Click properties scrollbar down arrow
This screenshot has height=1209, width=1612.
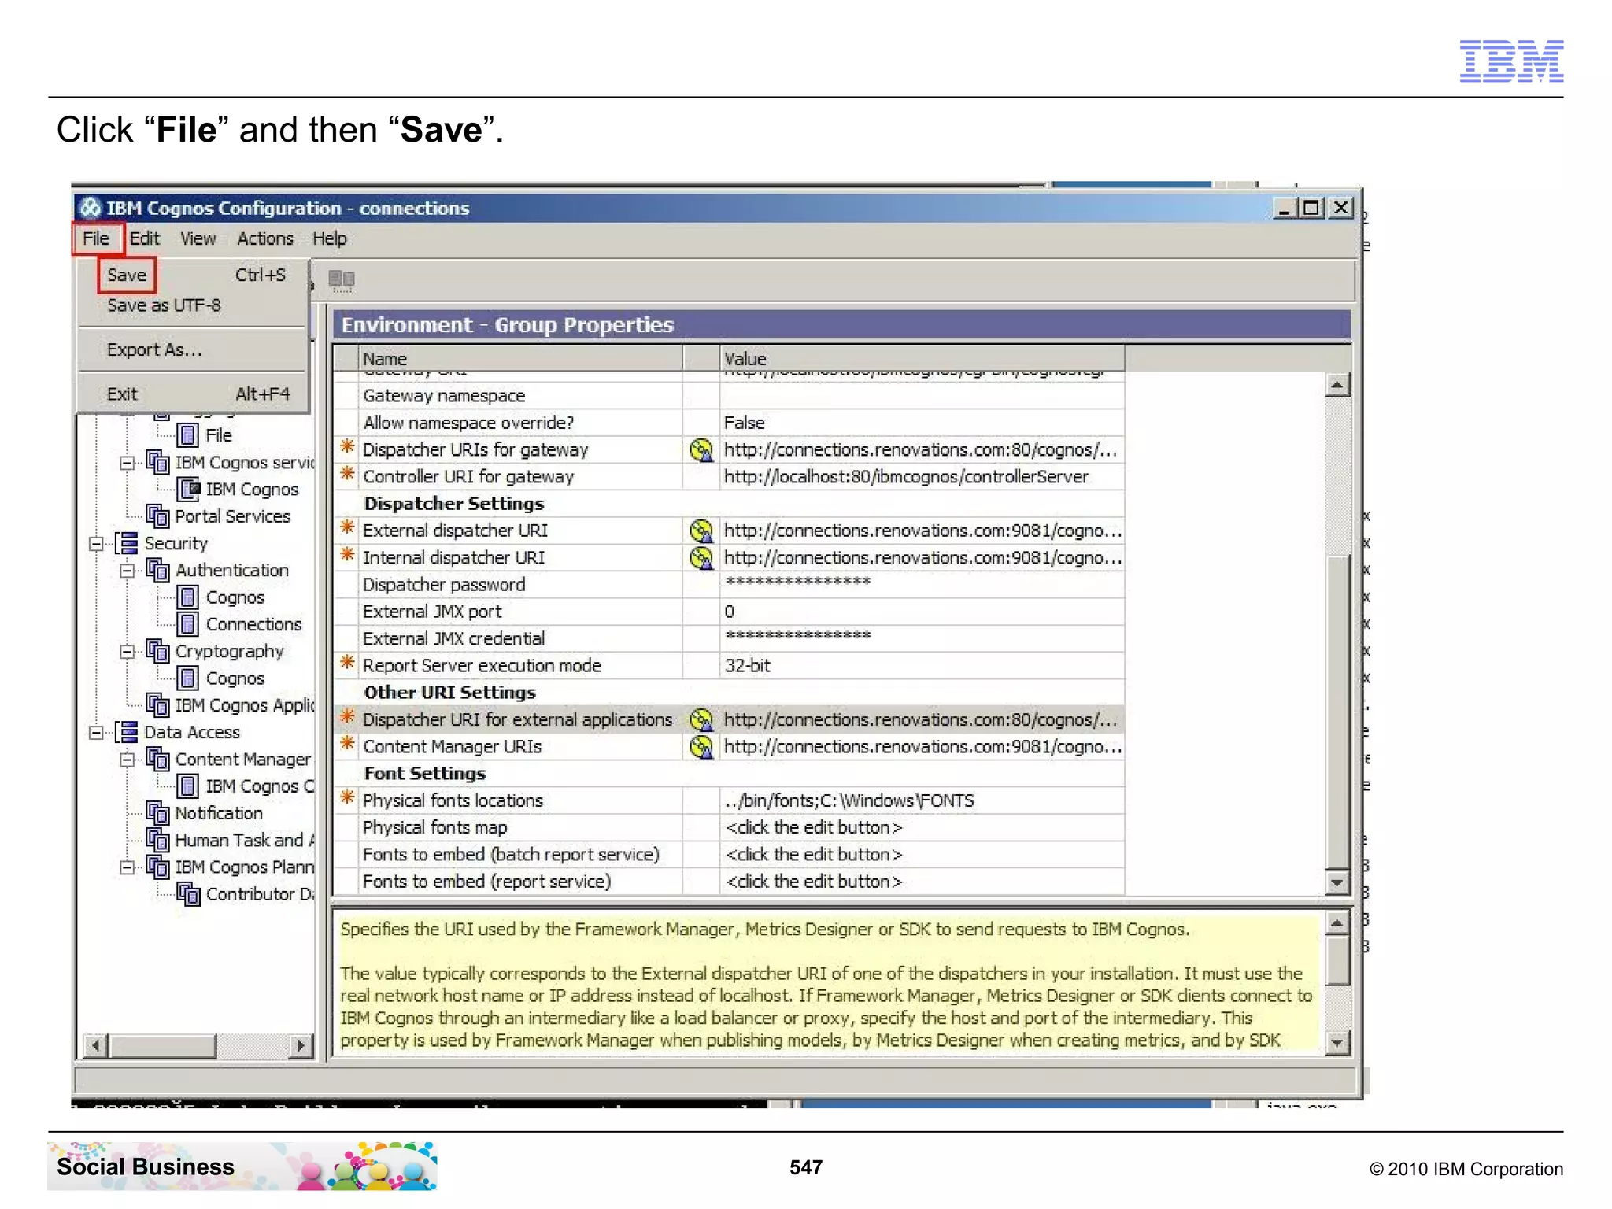point(1337,882)
